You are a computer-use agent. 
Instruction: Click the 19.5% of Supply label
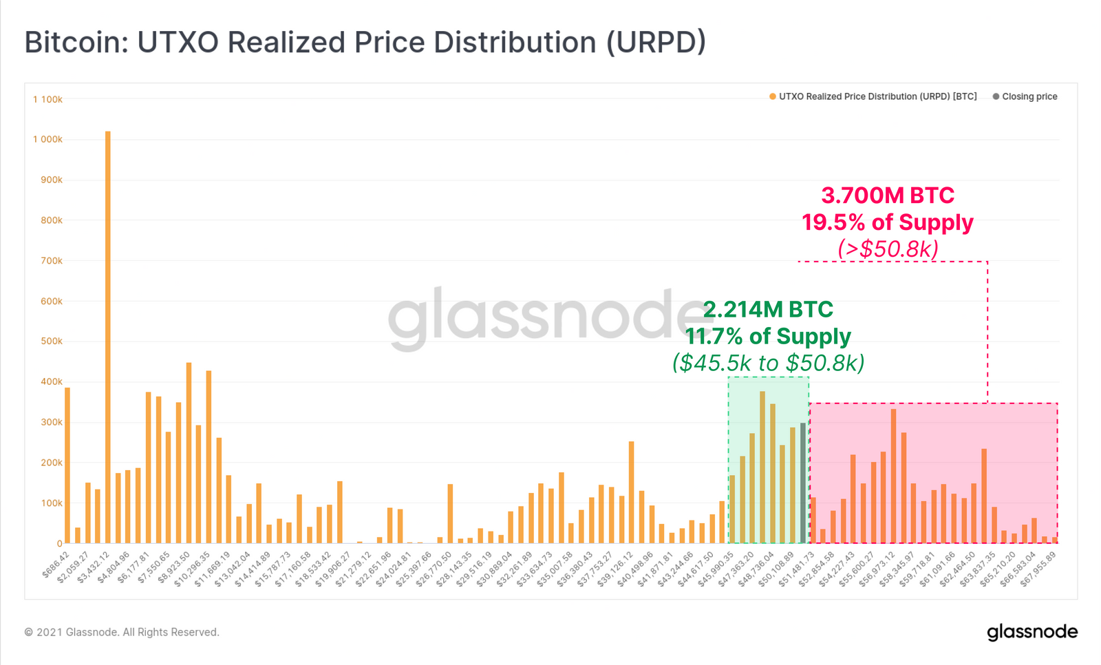[888, 222]
